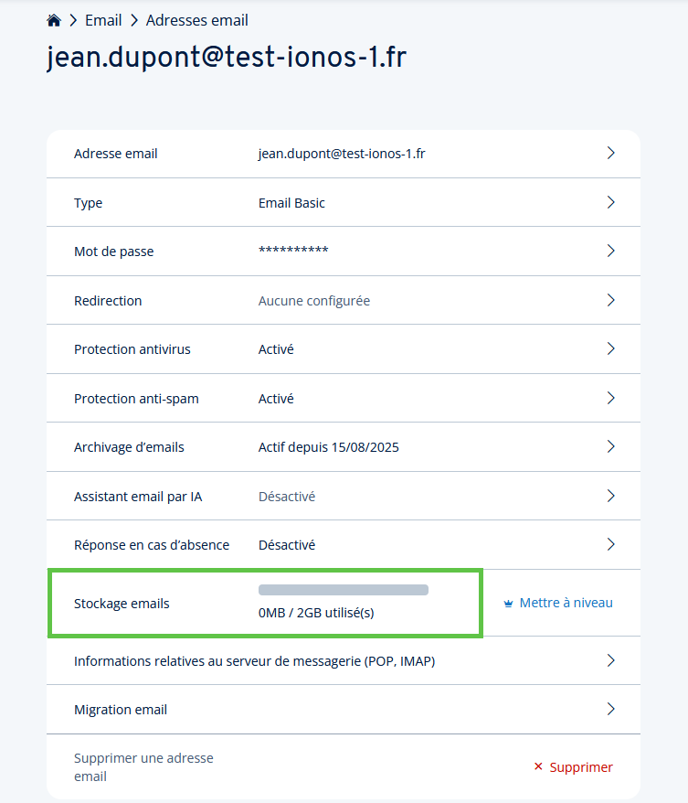The width and height of the screenshot is (688, 803).
Task: Open the Migration email row
Action: click(x=344, y=710)
